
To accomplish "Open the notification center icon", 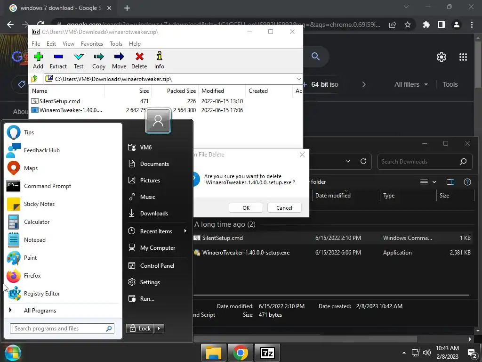I will tap(472, 354).
